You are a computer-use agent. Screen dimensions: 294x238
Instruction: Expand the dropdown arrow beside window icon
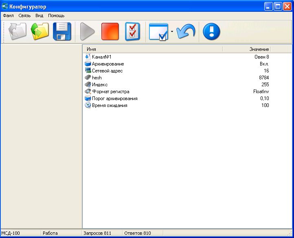coord(172,31)
